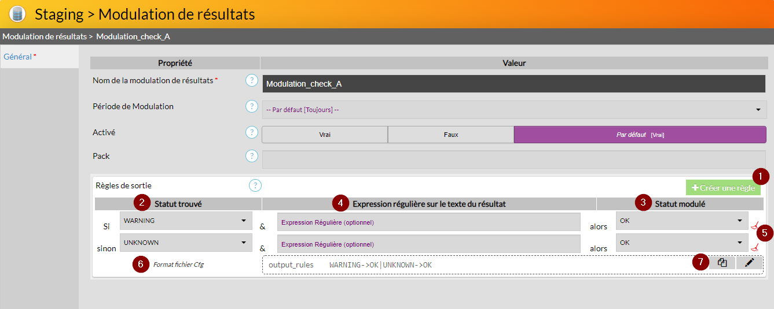Set Activé to Faux

point(450,135)
